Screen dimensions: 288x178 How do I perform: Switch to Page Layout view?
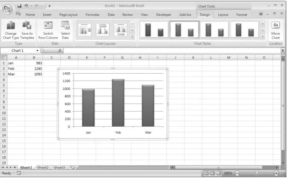212,173
